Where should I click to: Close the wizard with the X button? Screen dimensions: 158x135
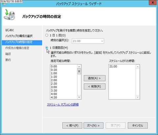click(x=153, y=3)
